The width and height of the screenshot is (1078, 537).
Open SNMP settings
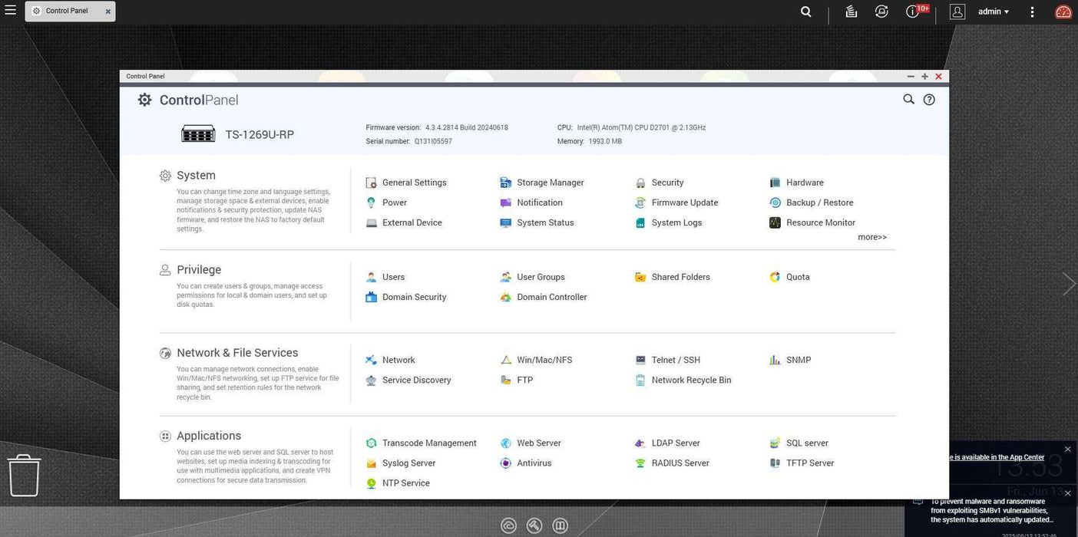point(790,360)
